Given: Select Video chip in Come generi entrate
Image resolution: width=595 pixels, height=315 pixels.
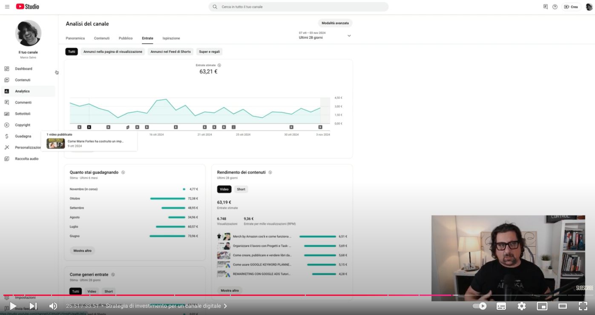Looking at the screenshot, I should click(x=92, y=292).
